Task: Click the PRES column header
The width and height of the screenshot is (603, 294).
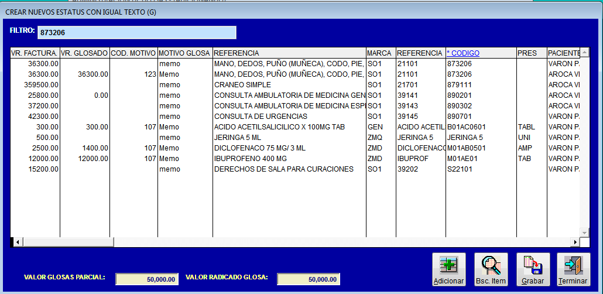Action: tap(532, 53)
